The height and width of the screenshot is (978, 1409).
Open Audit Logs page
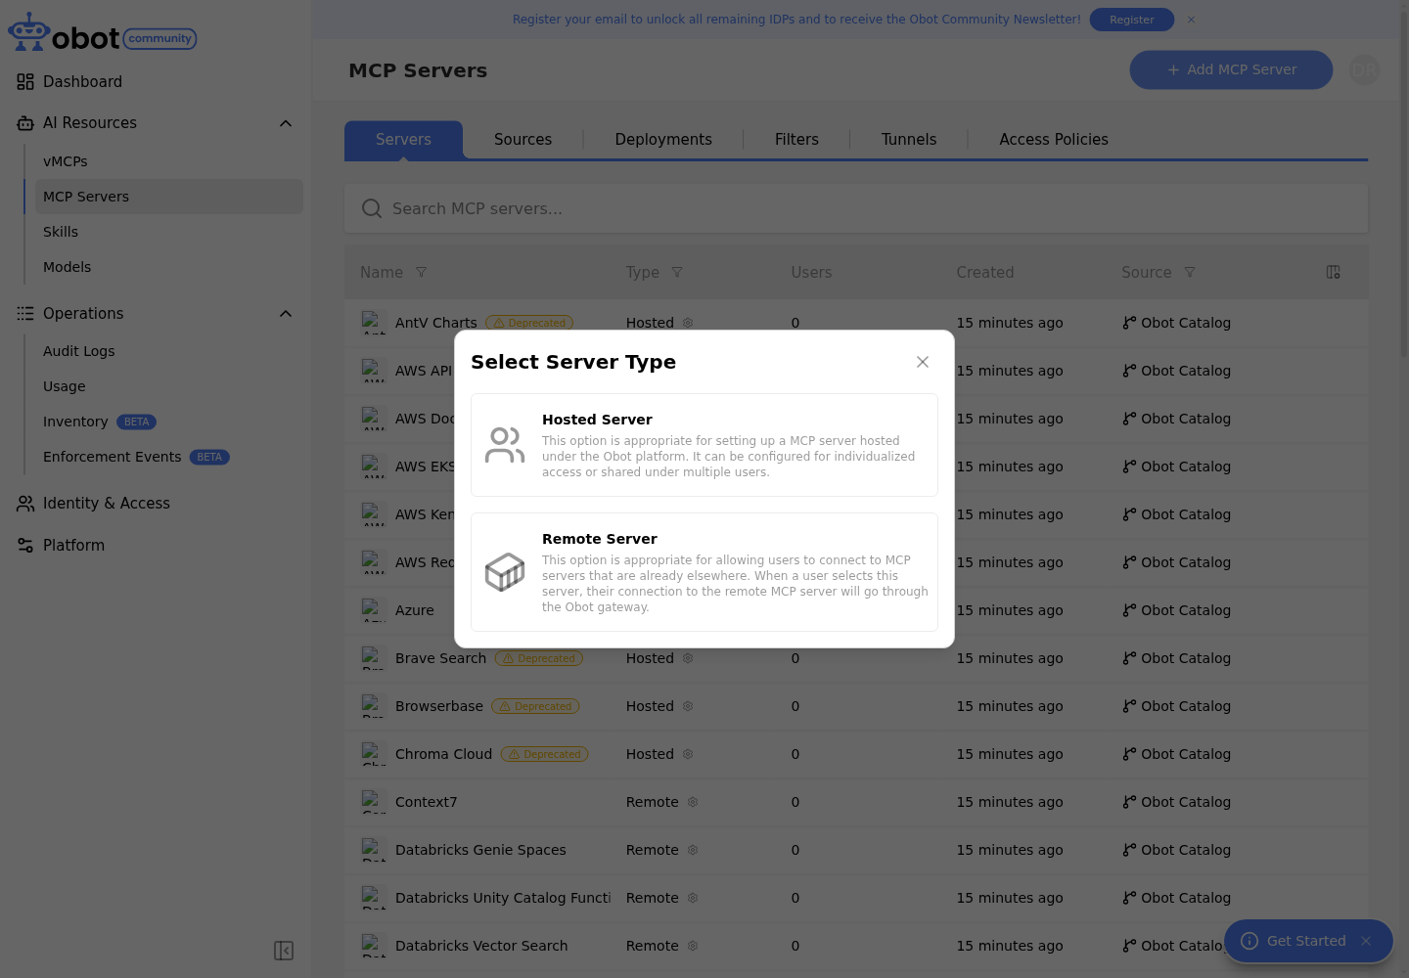pos(78,351)
